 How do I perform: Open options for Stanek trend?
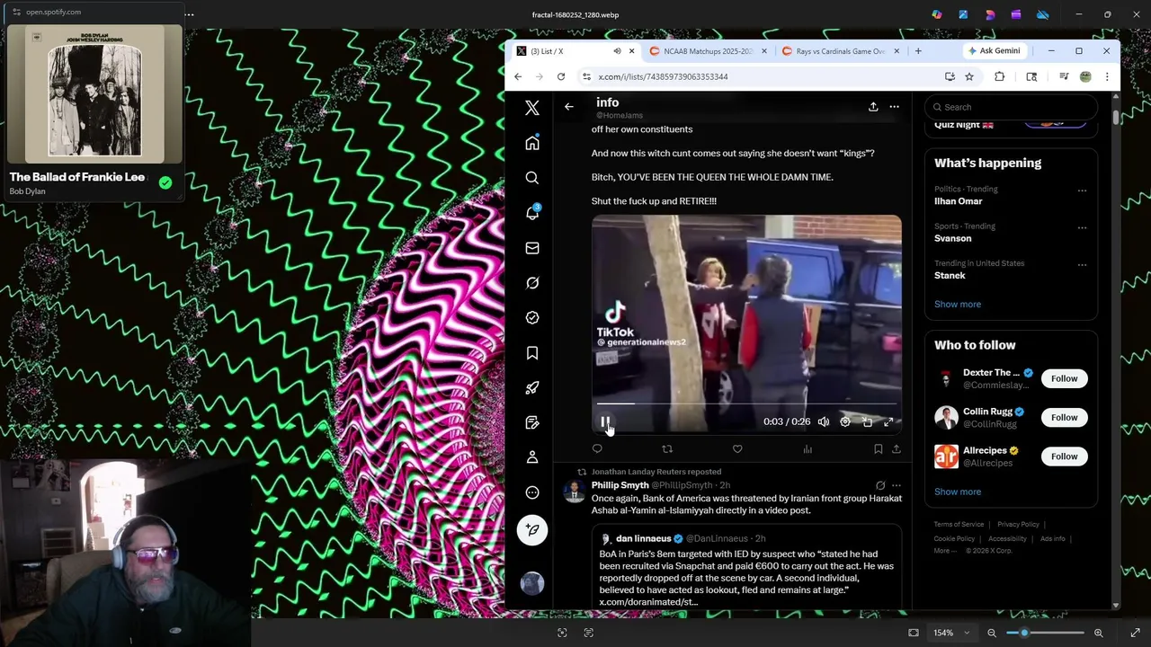pyautogui.click(x=1082, y=265)
